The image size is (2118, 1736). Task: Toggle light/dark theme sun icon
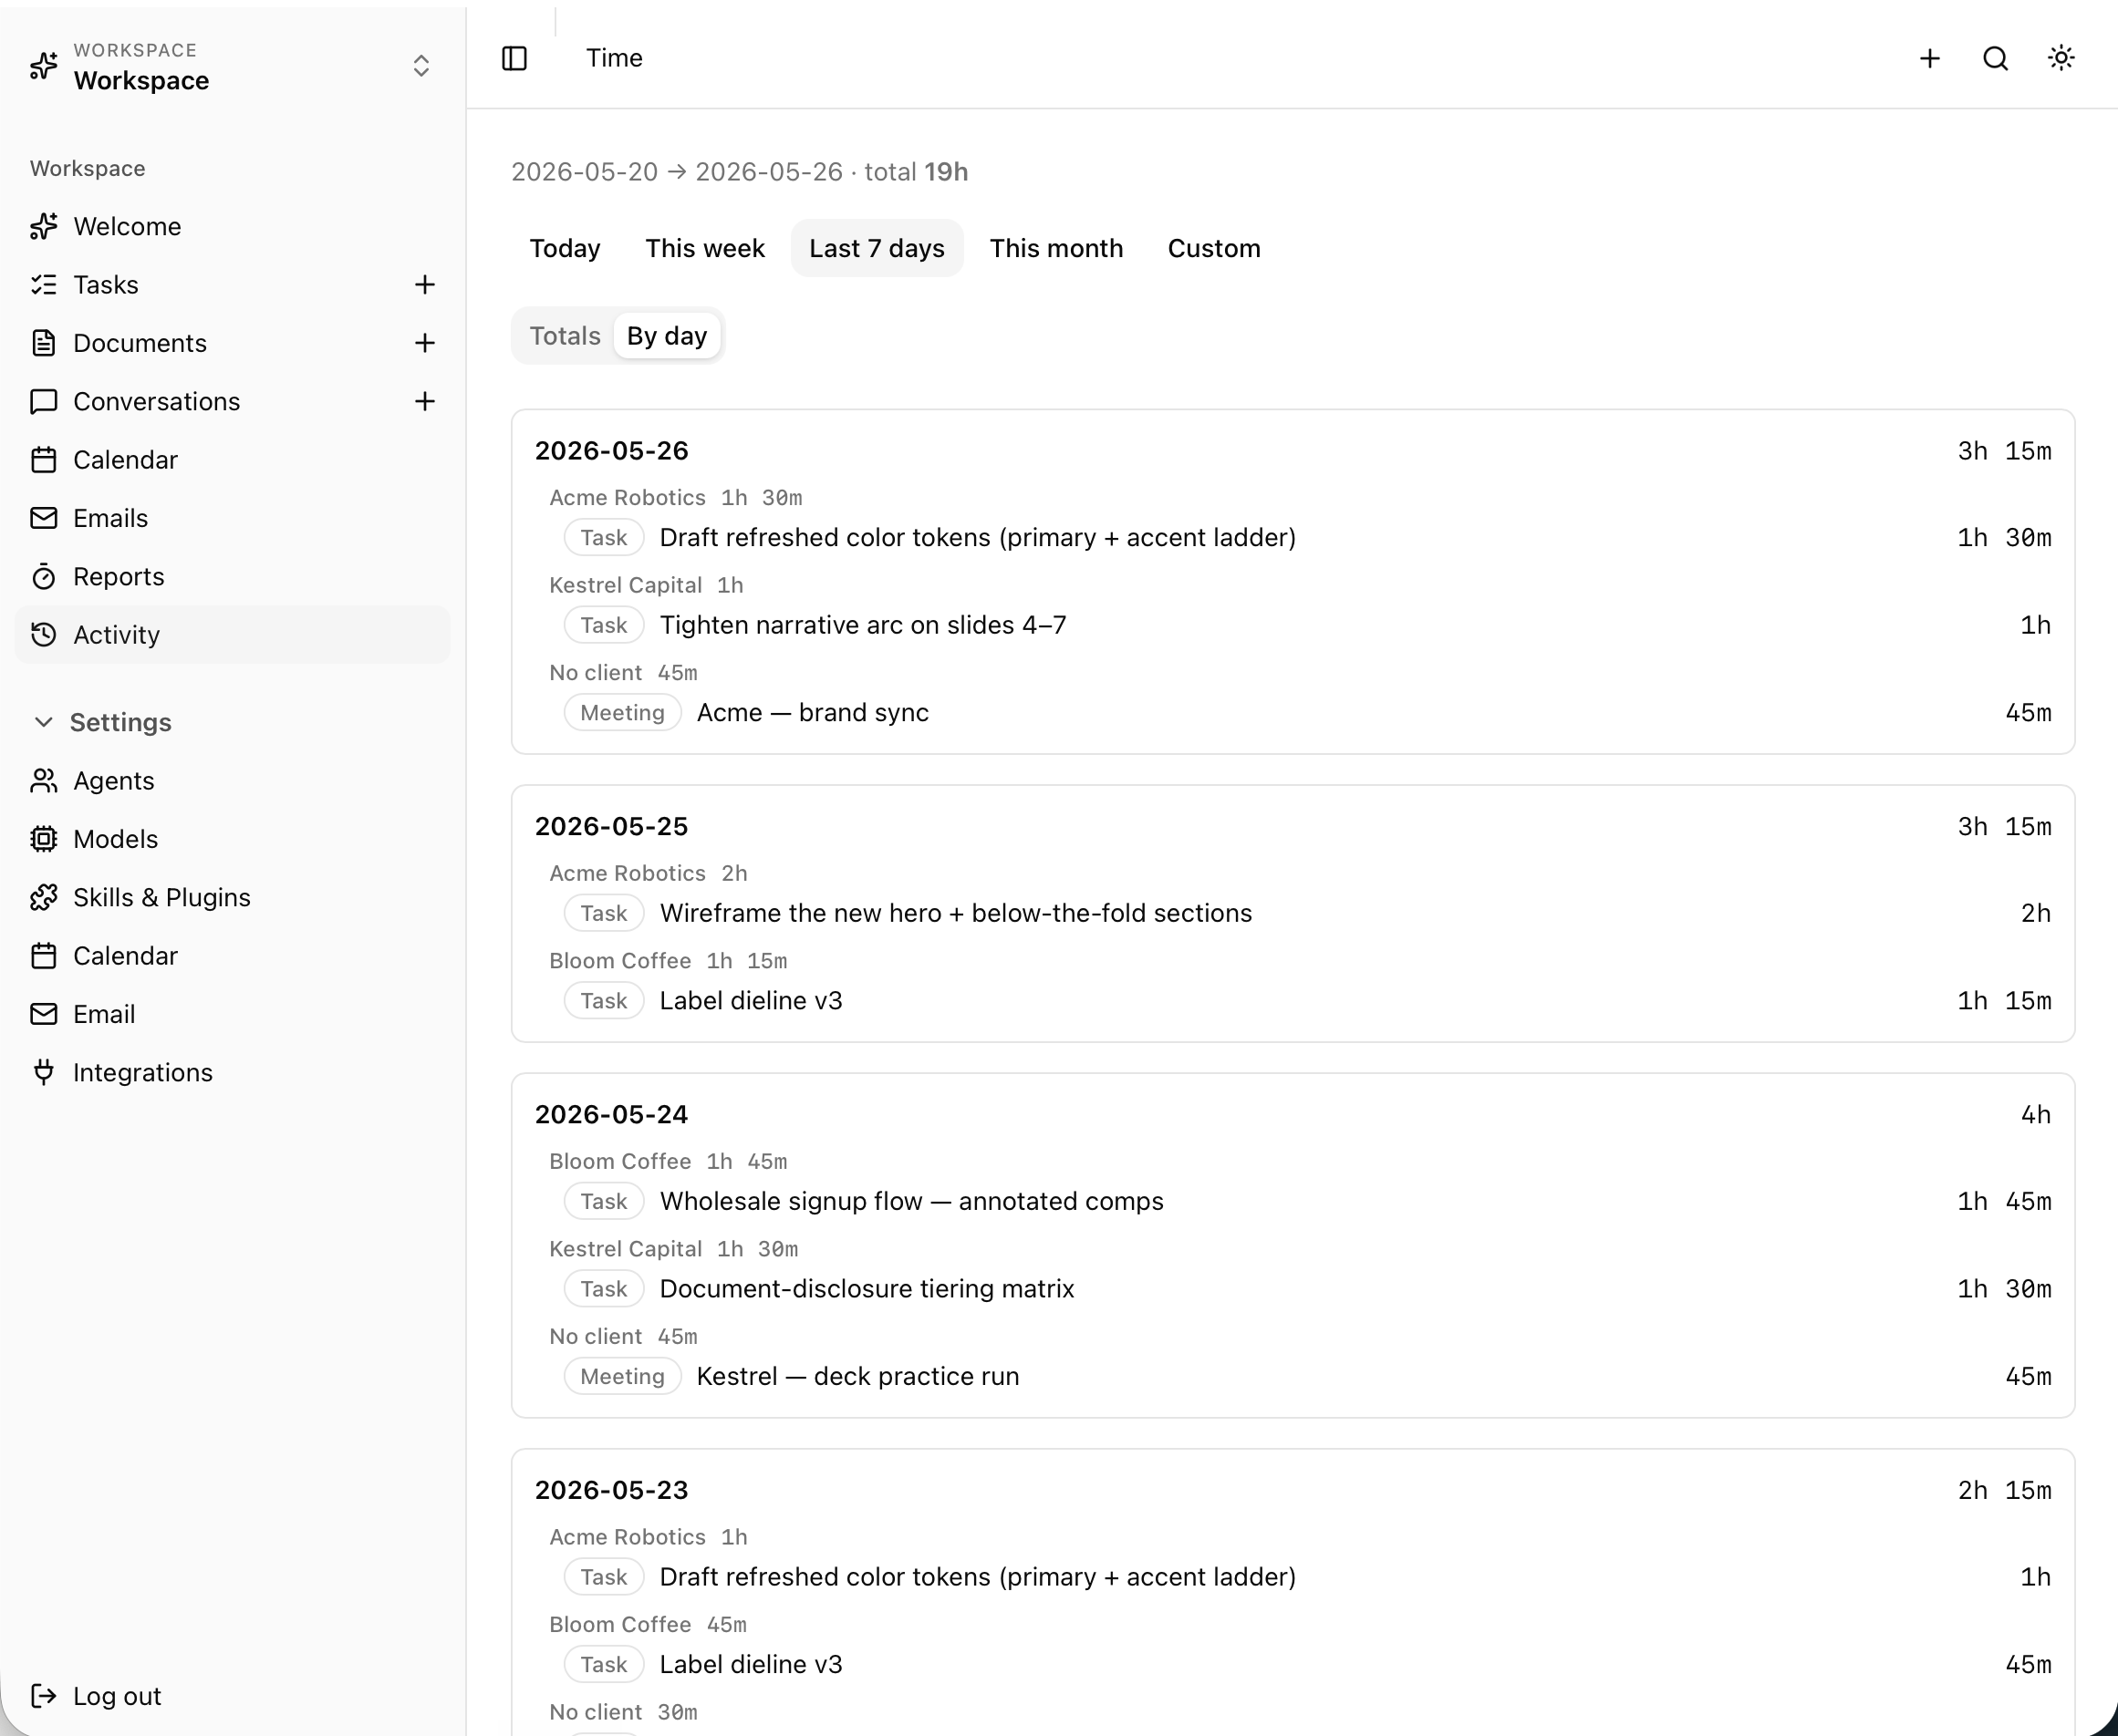tap(2061, 58)
